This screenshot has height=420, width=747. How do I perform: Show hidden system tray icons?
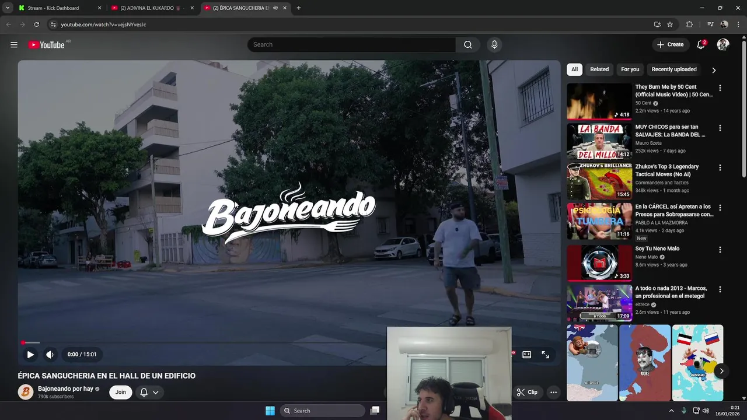pos(671,411)
